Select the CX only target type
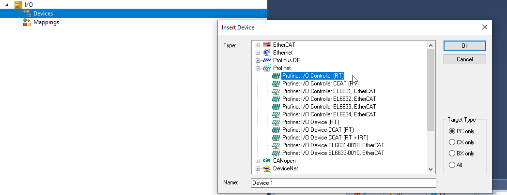 coord(452,142)
